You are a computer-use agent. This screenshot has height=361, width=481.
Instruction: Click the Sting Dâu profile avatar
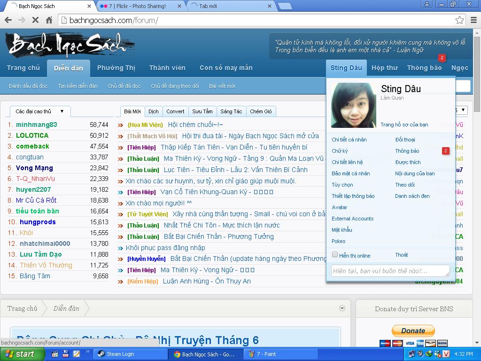353,105
